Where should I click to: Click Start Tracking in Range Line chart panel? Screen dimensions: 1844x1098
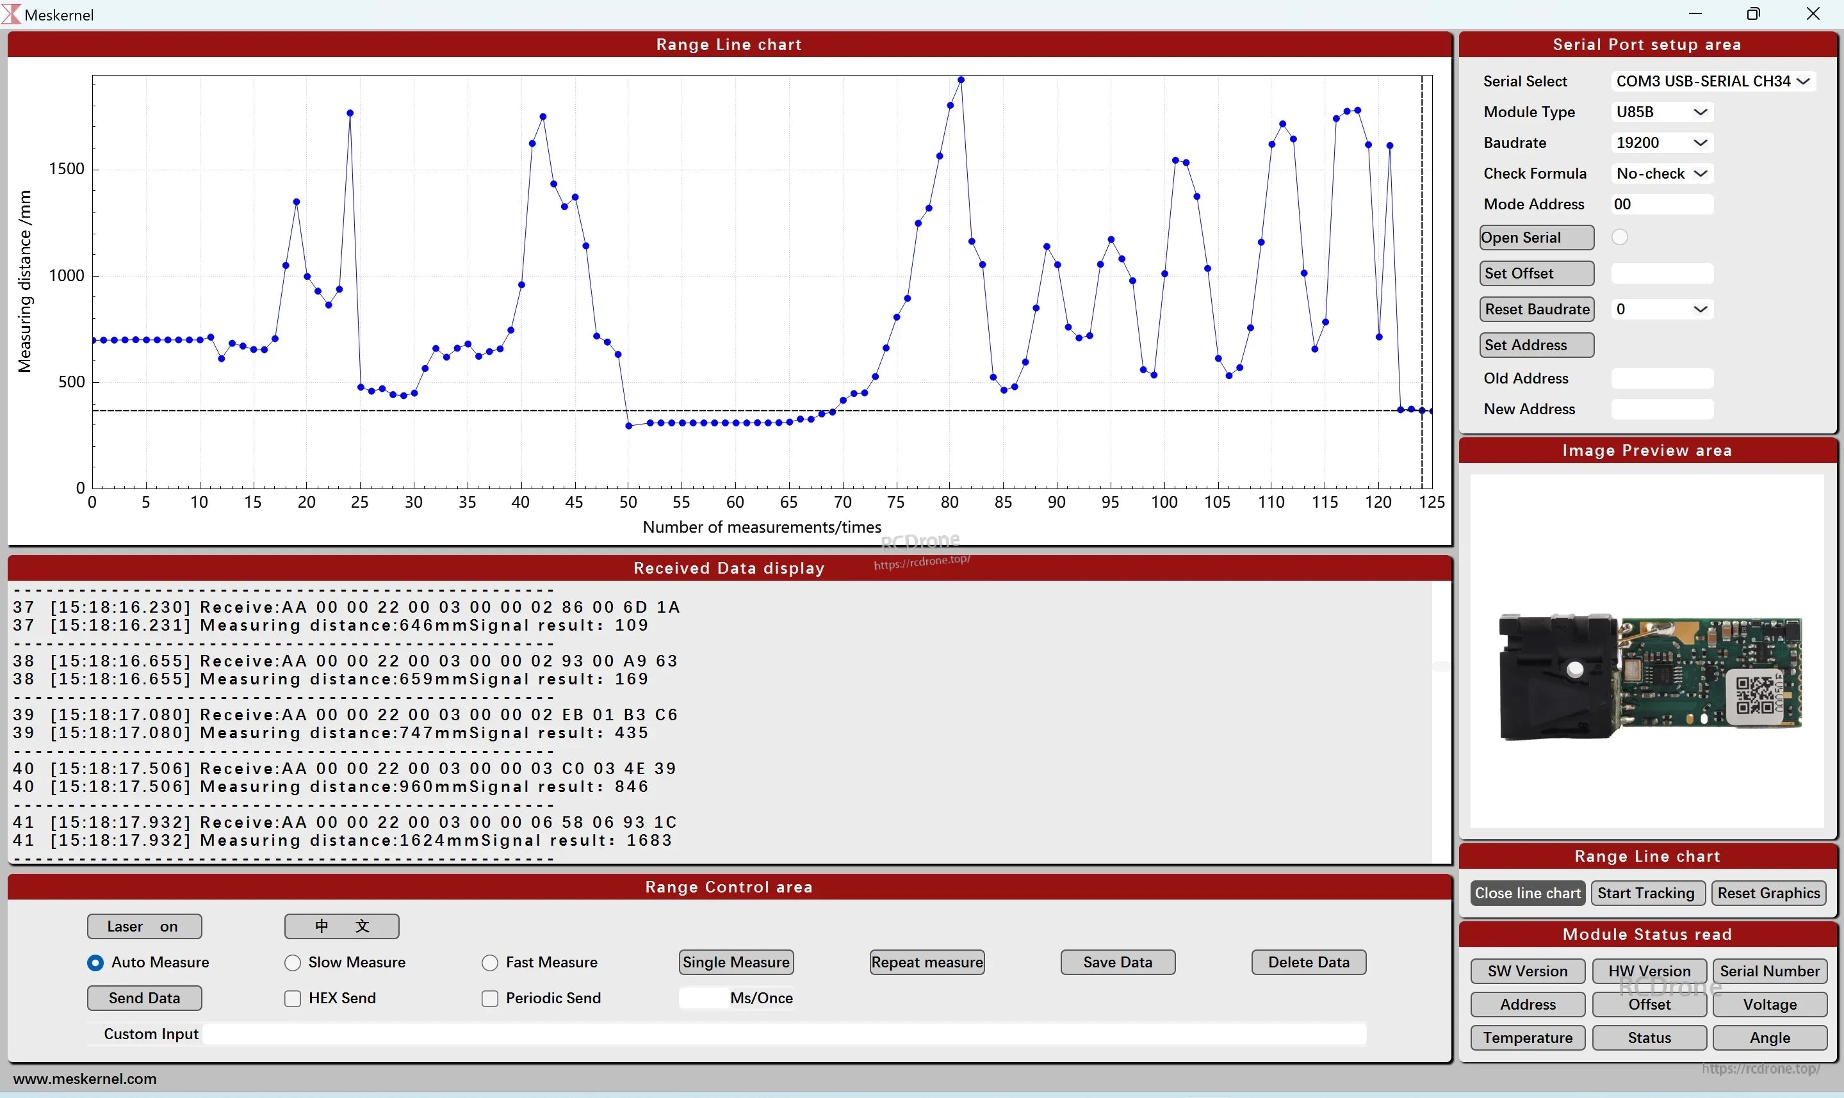(1647, 892)
